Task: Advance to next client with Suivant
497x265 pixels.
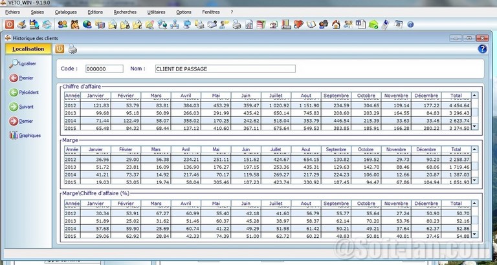Action: [14, 107]
